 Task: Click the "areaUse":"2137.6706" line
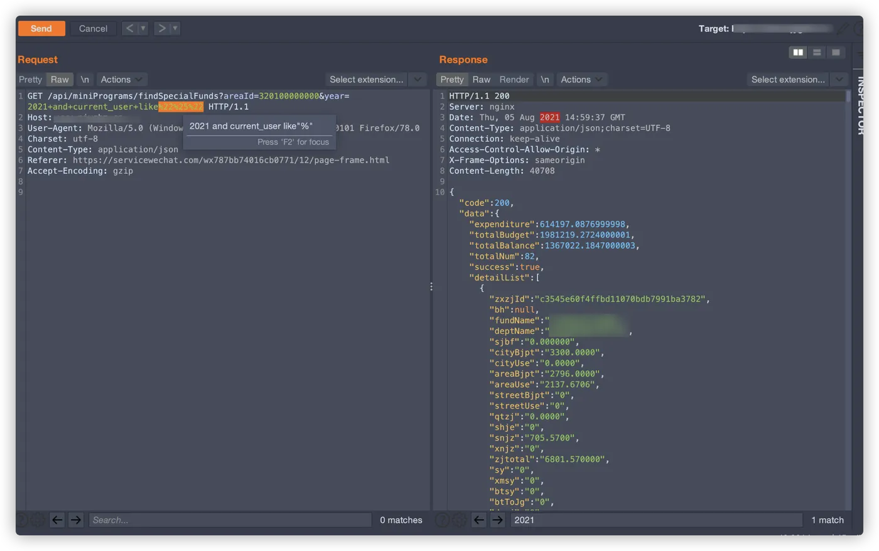[x=544, y=384]
